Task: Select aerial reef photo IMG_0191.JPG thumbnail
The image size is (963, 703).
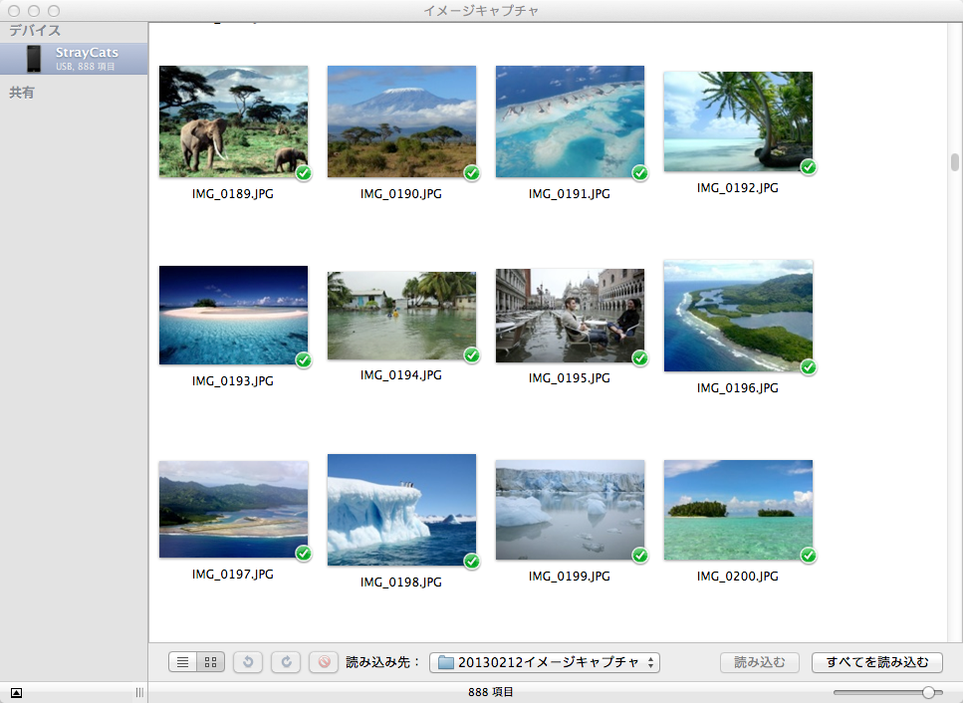Action: [x=570, y=121]
